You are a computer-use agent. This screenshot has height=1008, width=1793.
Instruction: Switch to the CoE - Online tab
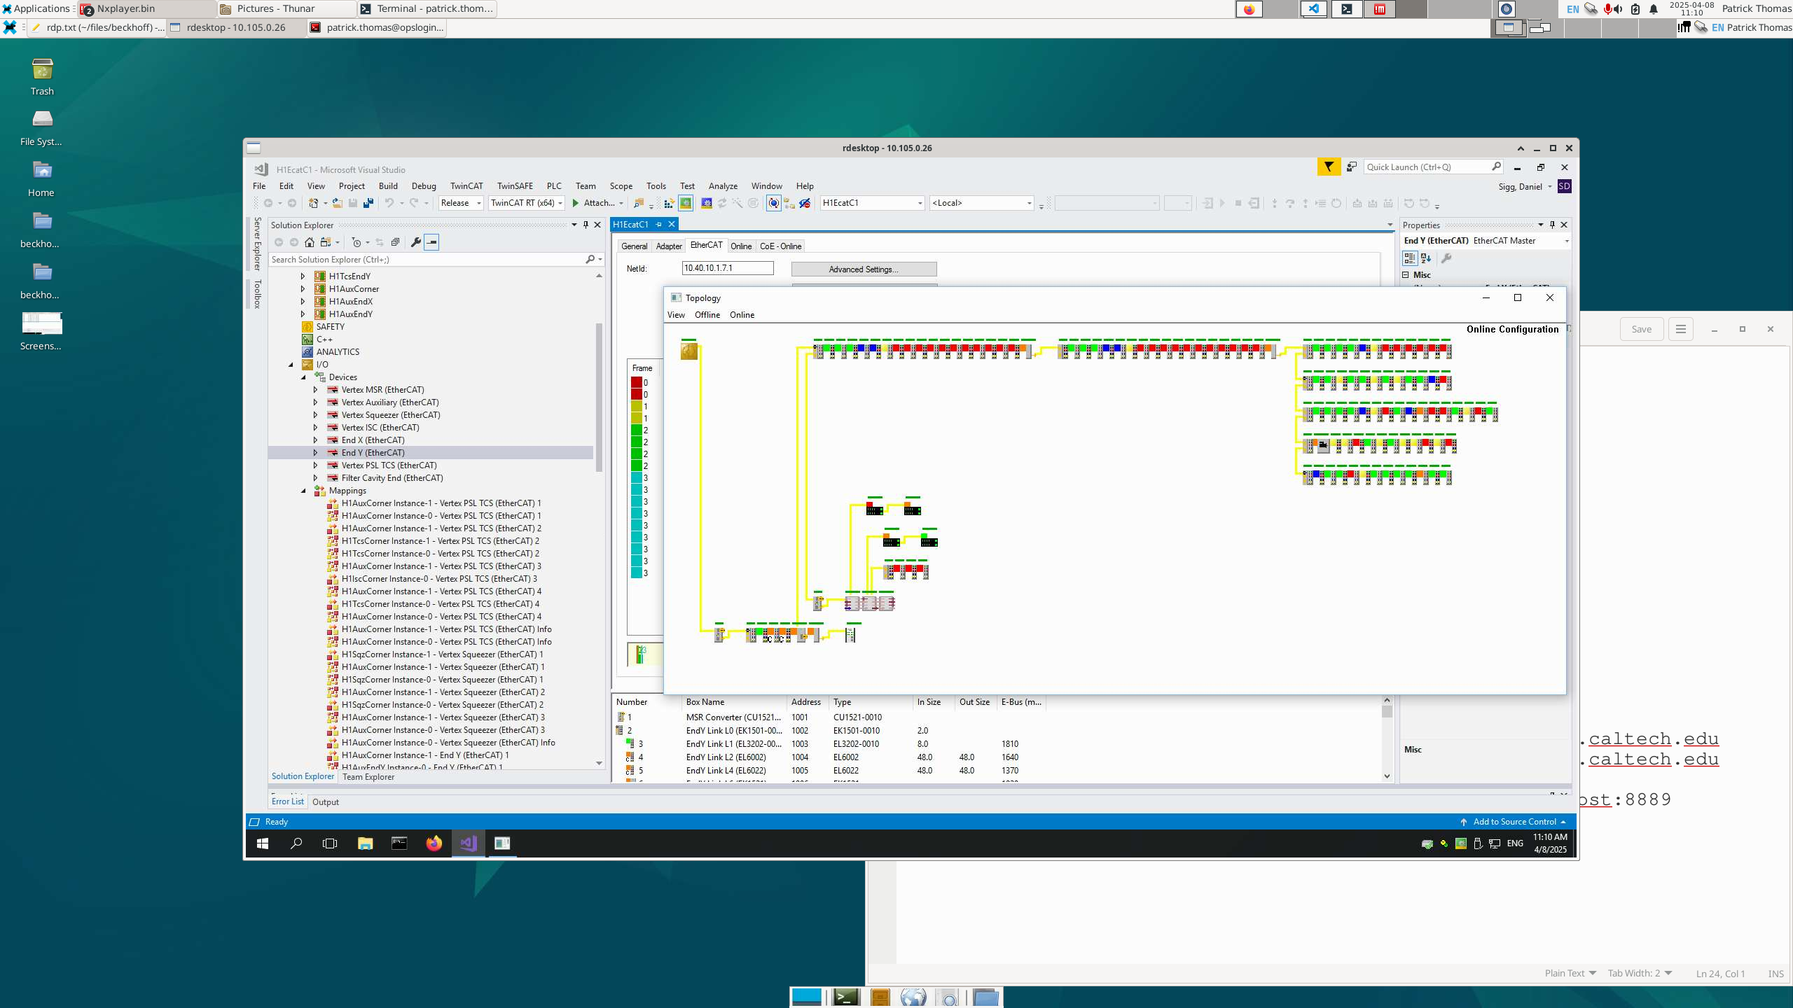[780, 246]
